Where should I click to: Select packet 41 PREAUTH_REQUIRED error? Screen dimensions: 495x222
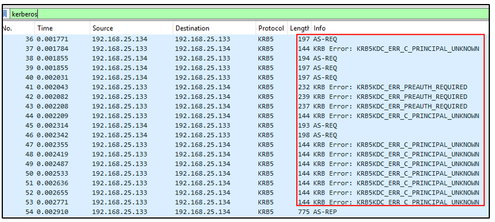tap(246, 87)
